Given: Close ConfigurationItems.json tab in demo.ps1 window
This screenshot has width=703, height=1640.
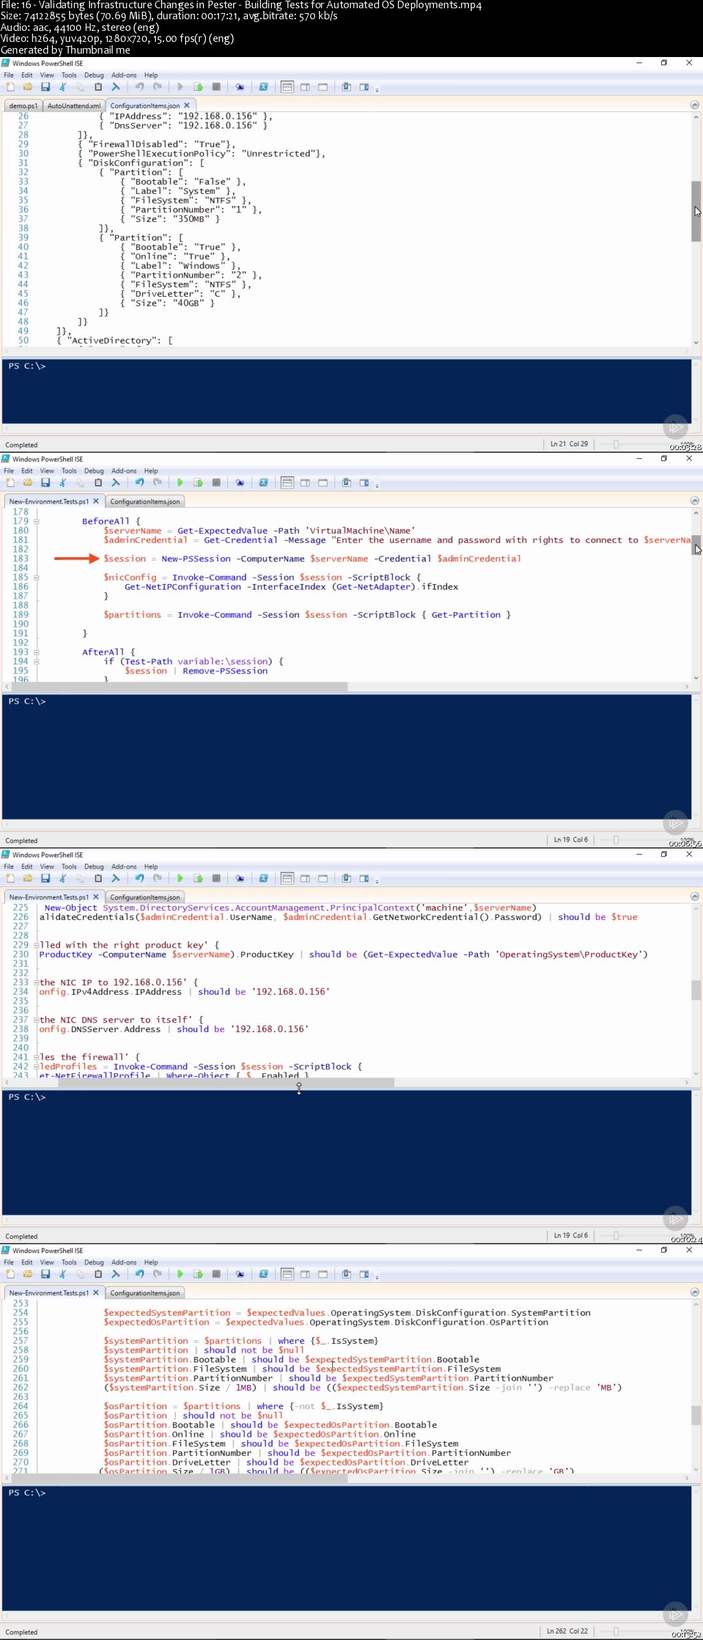Looking at the screenshot, I should 187,105.
